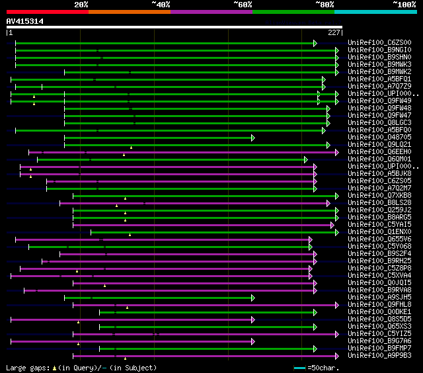This screenshot has height=373, width=423.
Task: Click the arrowhead ending the A9SJH5 alignment
Action: point(253,298)
